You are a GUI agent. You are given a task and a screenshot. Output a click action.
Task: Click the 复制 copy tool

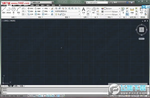30,11
